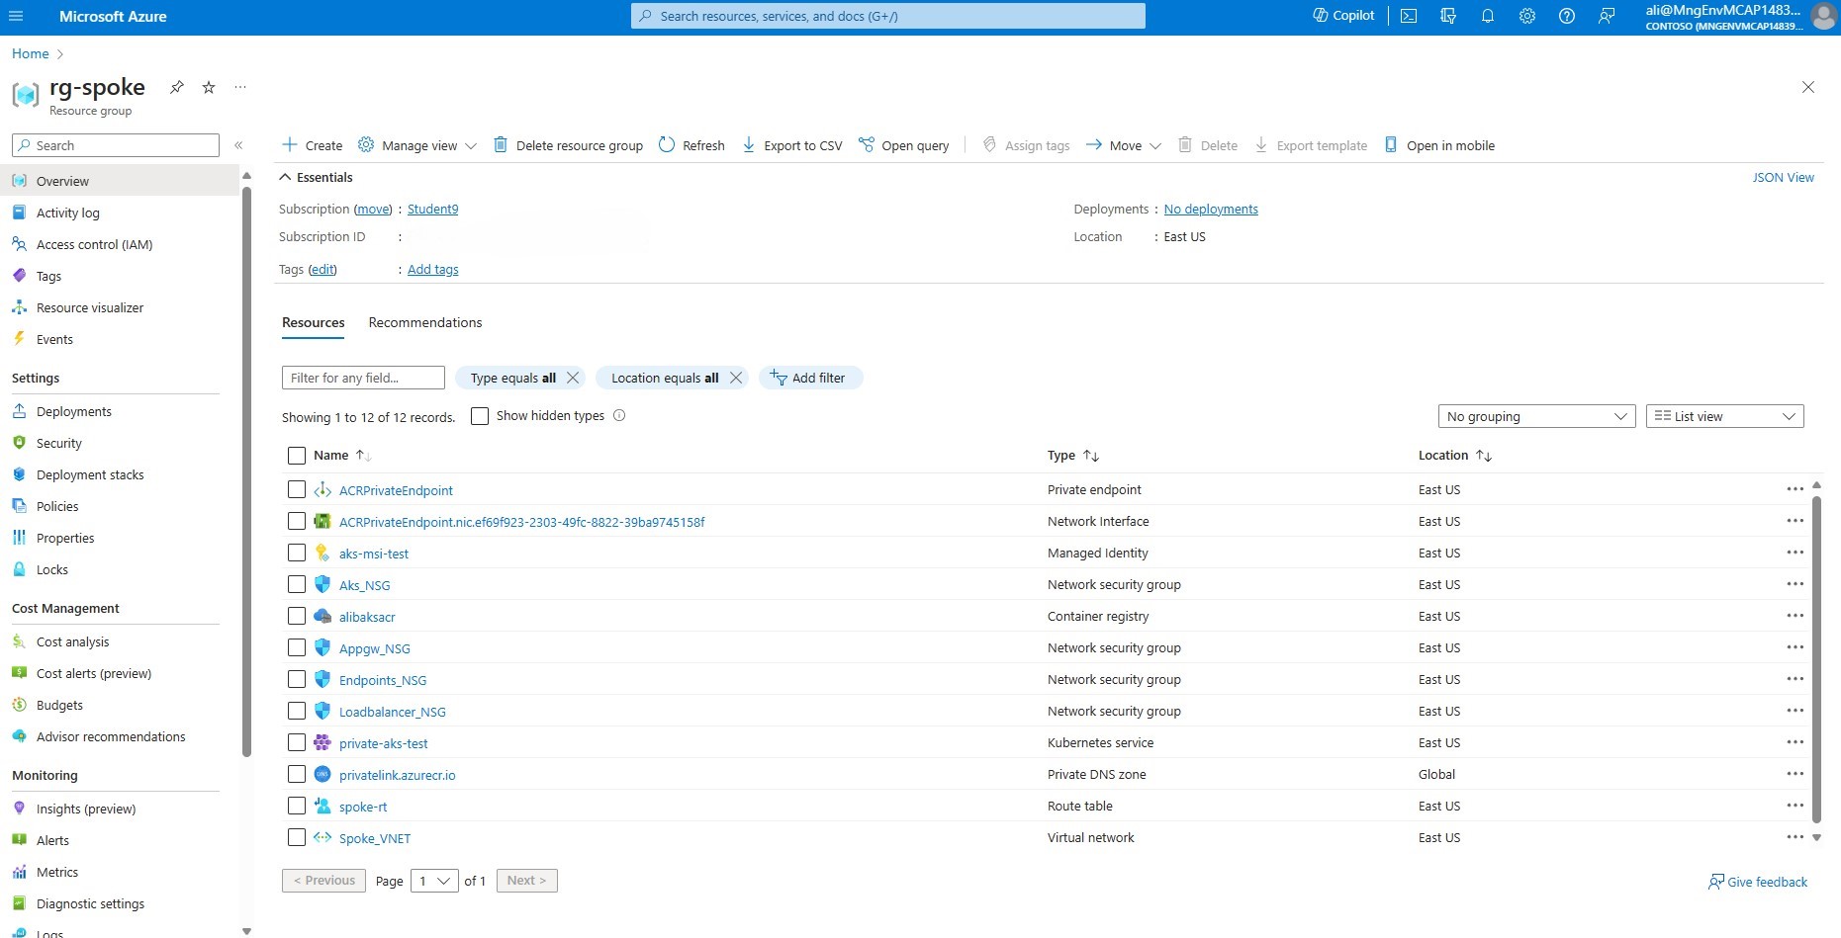Open the JSON View link
This screenshot has height=938, width=1841.
point(1784,177)
